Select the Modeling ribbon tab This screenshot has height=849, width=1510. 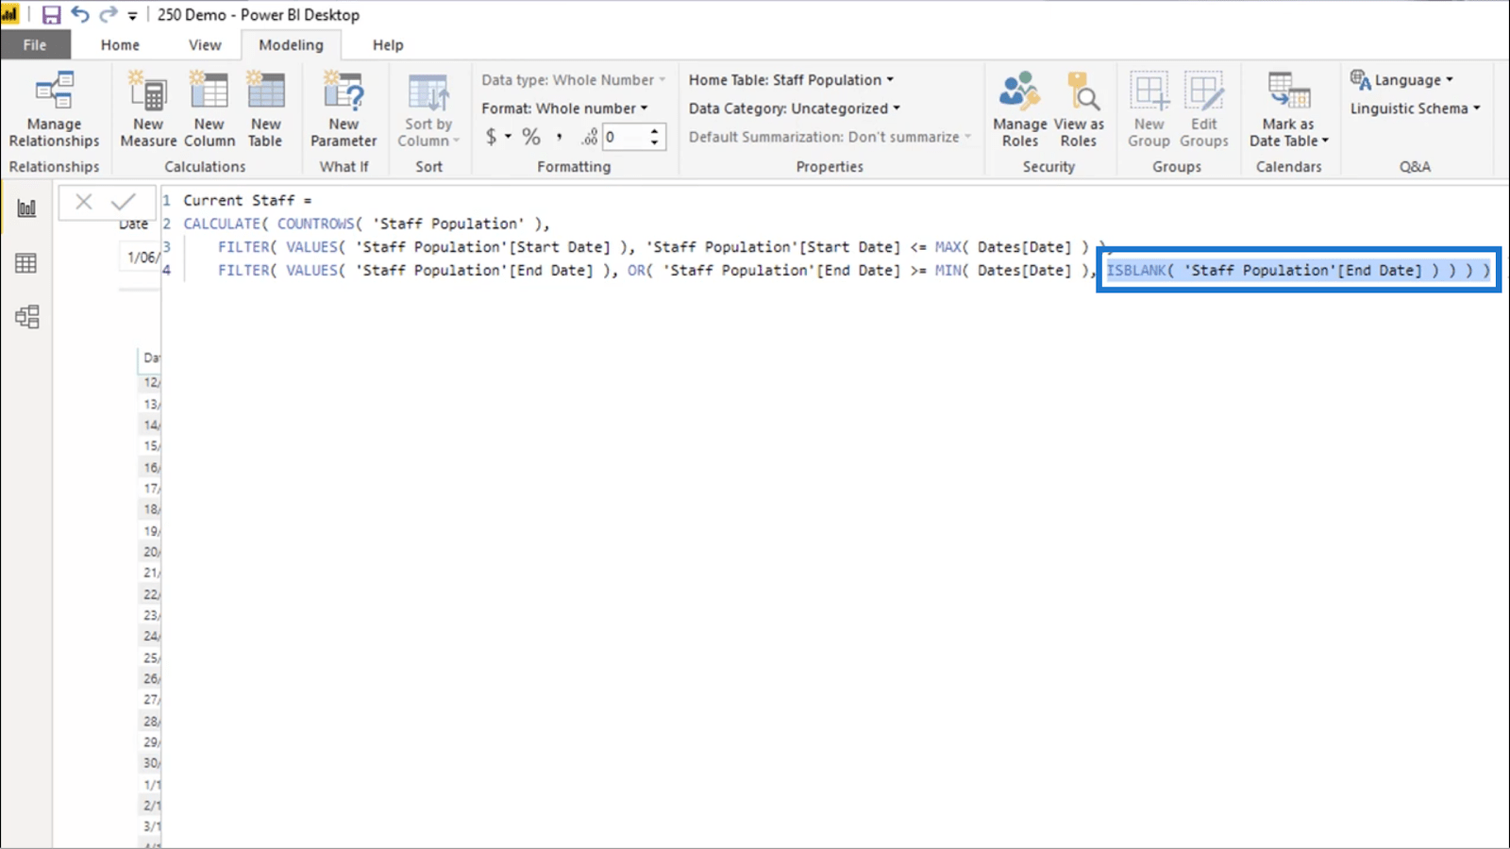pyautogui.click(x=291, y=44)
